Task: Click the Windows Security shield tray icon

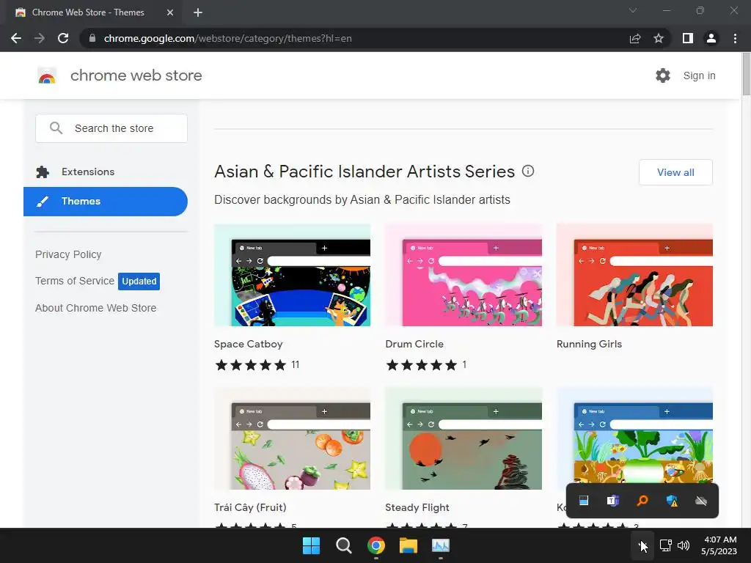Action: (x=672, y=501)
